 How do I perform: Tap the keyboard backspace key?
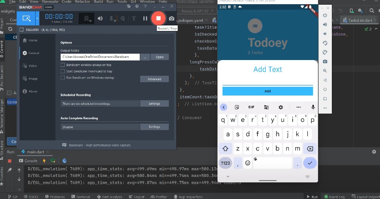click(x=310, y=149)
